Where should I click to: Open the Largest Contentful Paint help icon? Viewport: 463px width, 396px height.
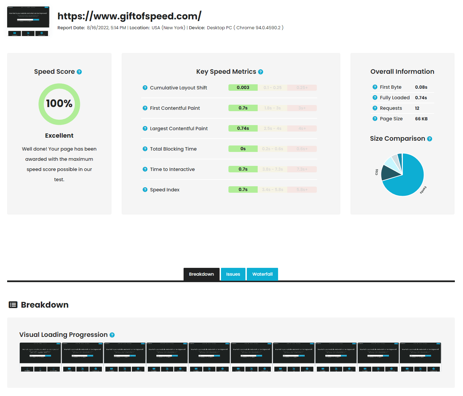145,128
